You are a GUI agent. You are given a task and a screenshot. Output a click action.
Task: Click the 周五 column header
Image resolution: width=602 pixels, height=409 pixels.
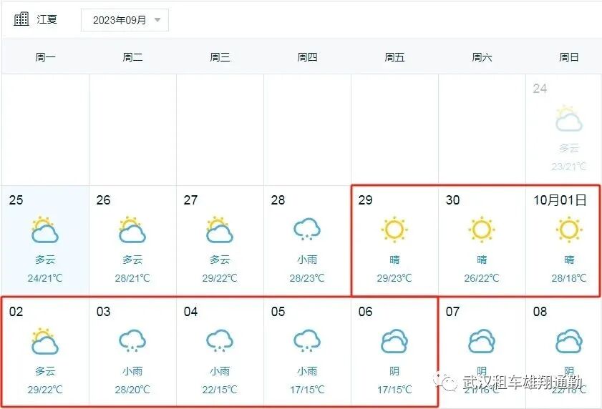click(x=394, y=57)
